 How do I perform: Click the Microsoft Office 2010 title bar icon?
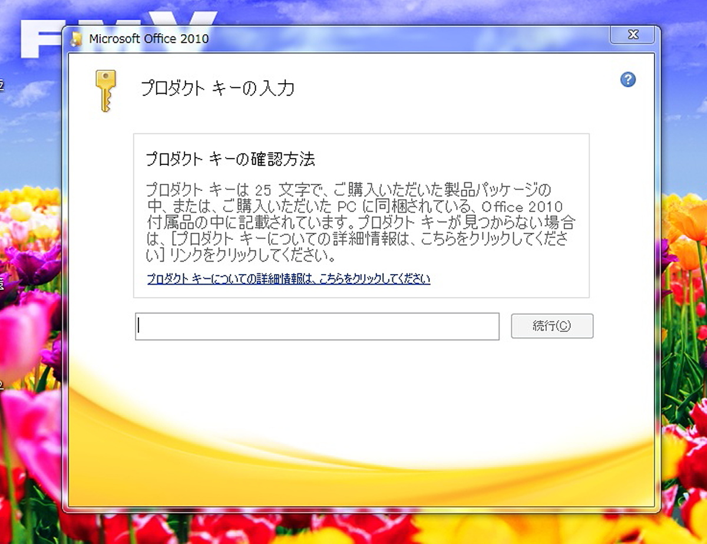(x=75, y=38)
